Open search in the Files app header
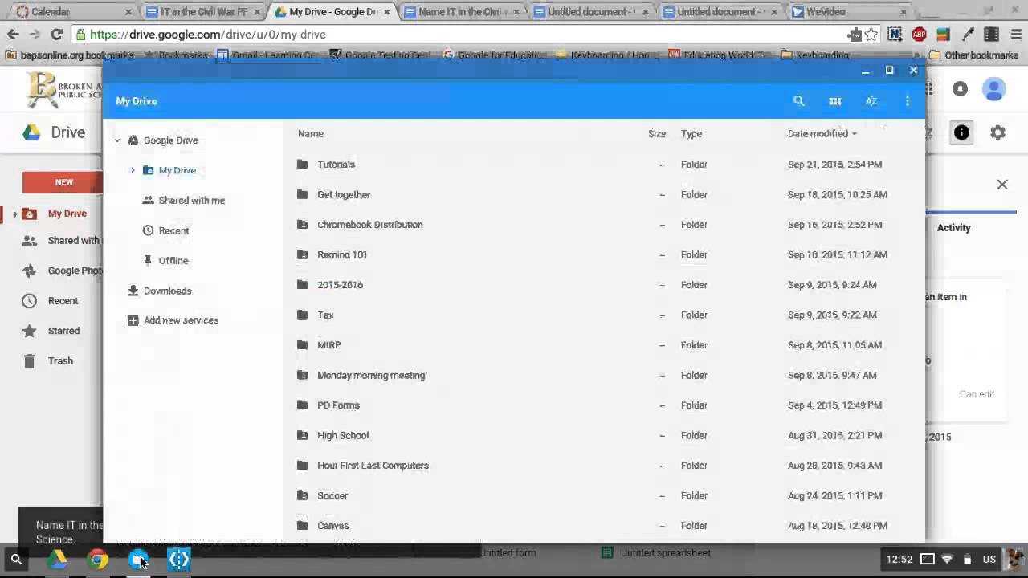The image size is (1028, 578). 798,101
